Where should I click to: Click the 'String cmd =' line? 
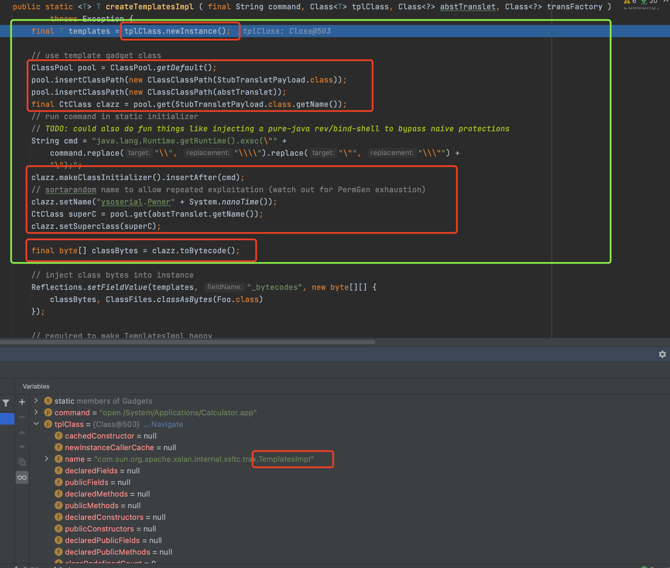[x=159, y=141]
